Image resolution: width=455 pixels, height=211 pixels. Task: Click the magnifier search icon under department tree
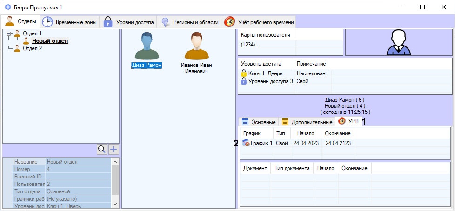[102, 149]
